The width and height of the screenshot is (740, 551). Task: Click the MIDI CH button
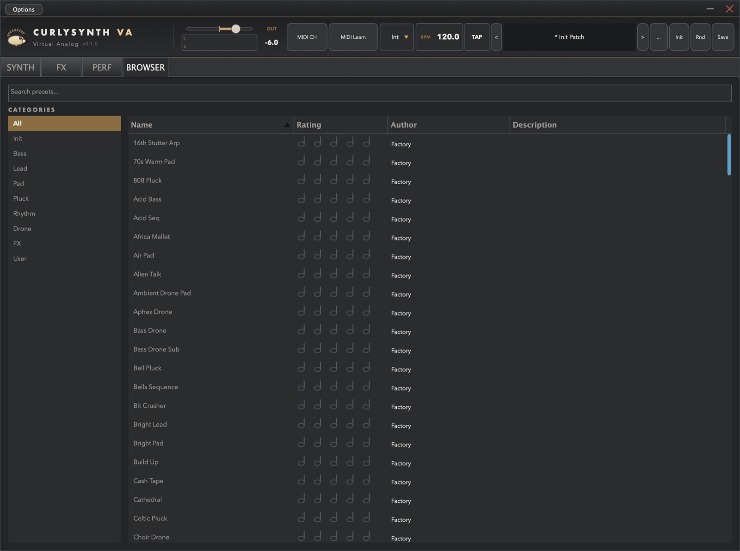[307, 37]
